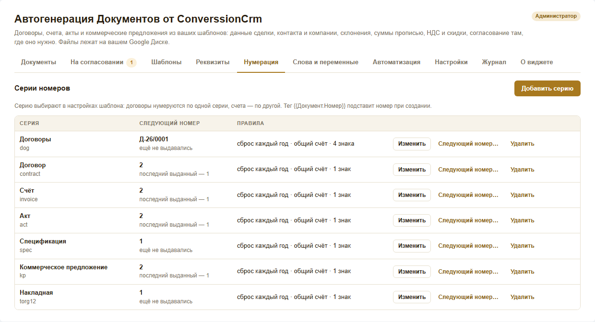The image size is (595, 322).
Task: Click the Серии номеров heading
Action: coord(42,89)
